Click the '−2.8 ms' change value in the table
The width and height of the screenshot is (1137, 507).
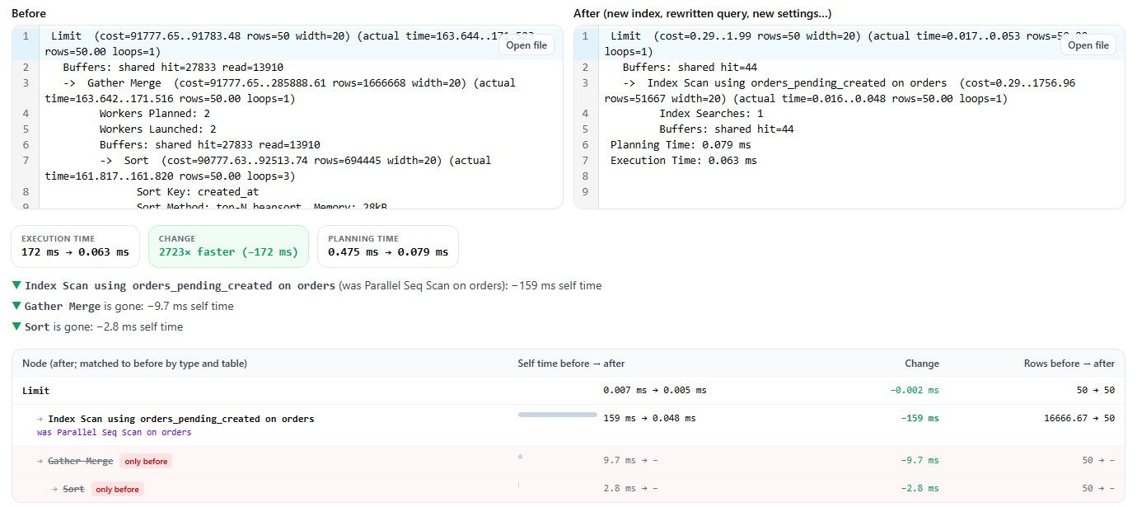tap(919, 489)
